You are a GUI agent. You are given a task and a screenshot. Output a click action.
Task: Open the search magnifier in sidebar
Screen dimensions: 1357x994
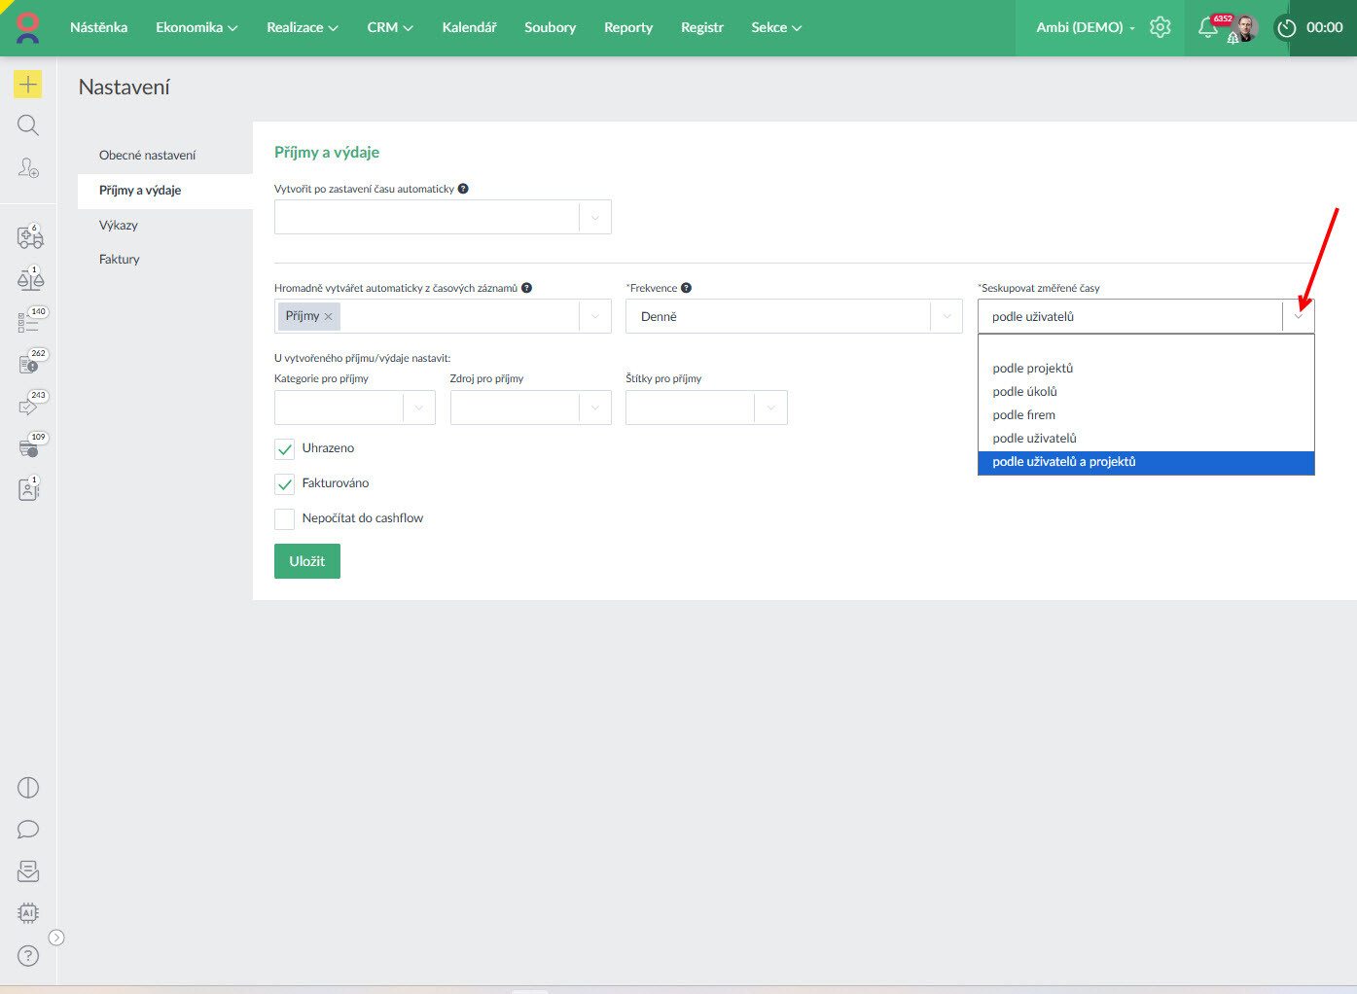28,125
